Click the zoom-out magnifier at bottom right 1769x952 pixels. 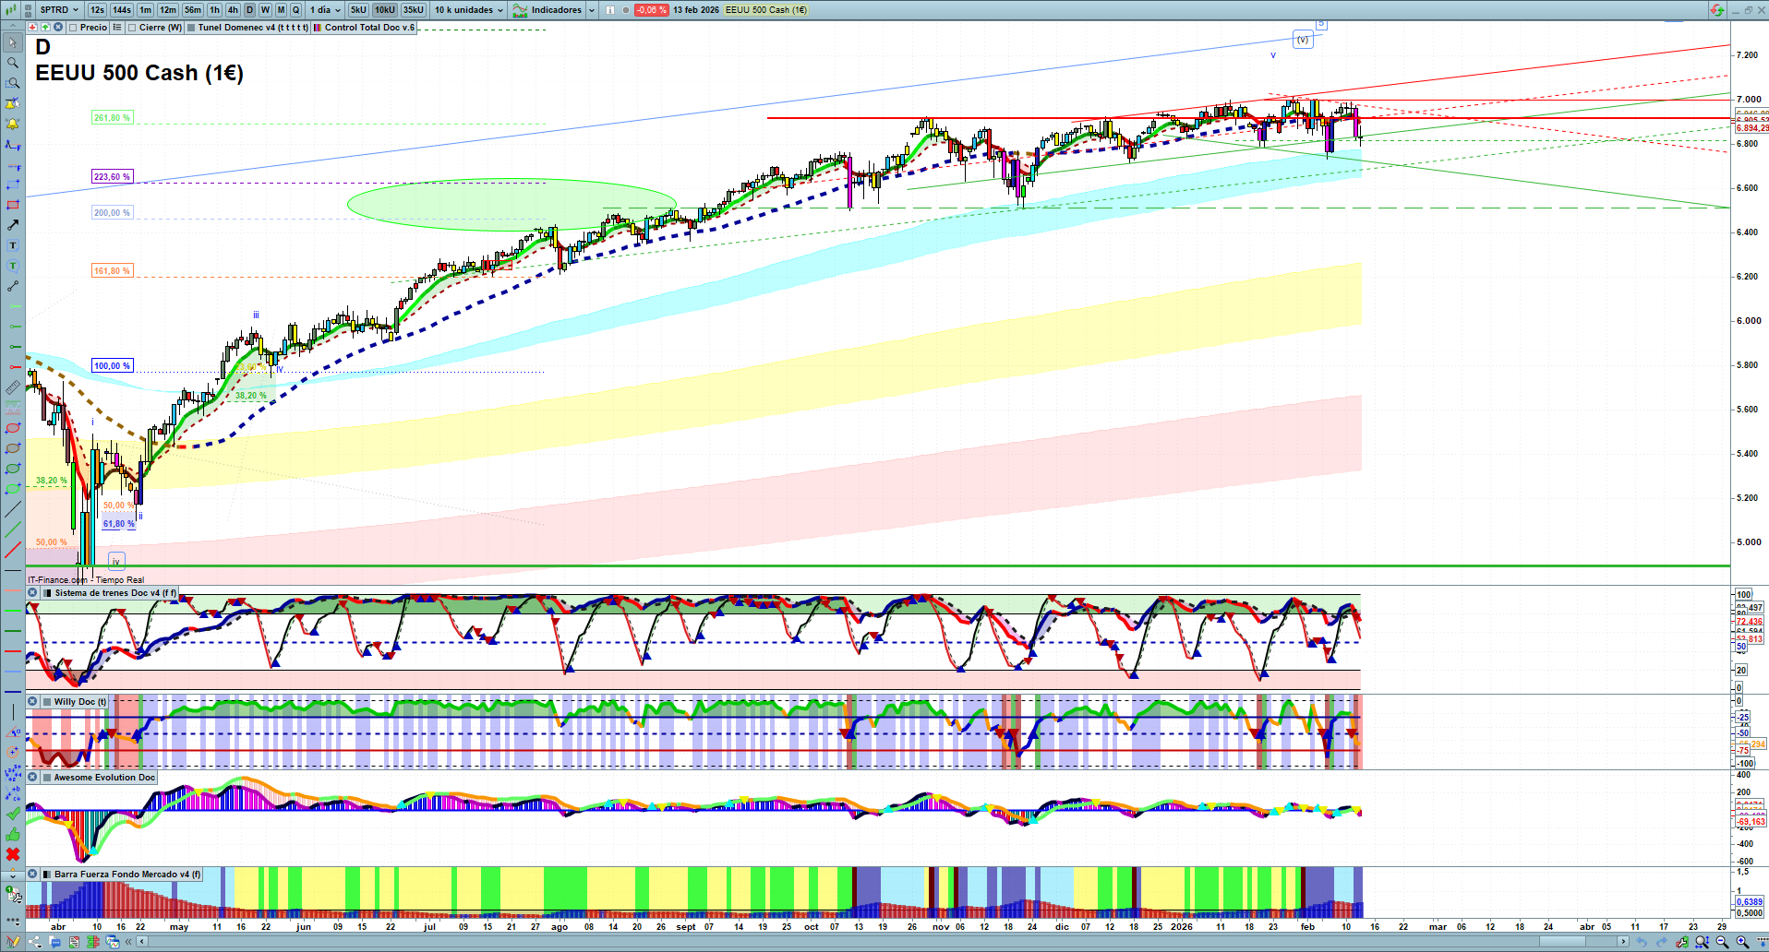pos(1722,942)
